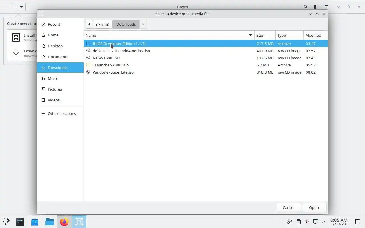365x228 pixels.
Task: Open Pictures in the sidebar
Action: (60, 89)
